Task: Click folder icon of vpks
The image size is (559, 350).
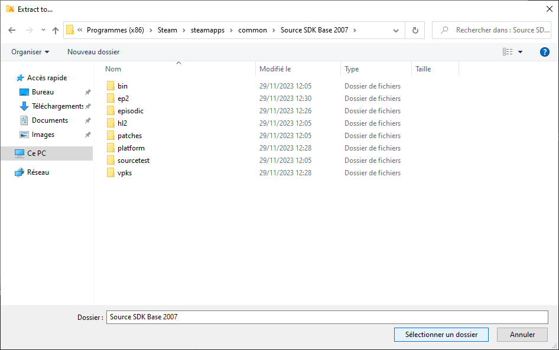Action: coord(110,173)
